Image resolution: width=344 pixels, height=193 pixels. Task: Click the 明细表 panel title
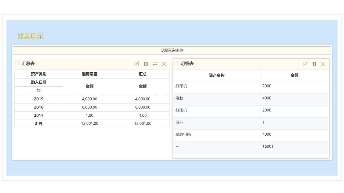click(187, 64)
